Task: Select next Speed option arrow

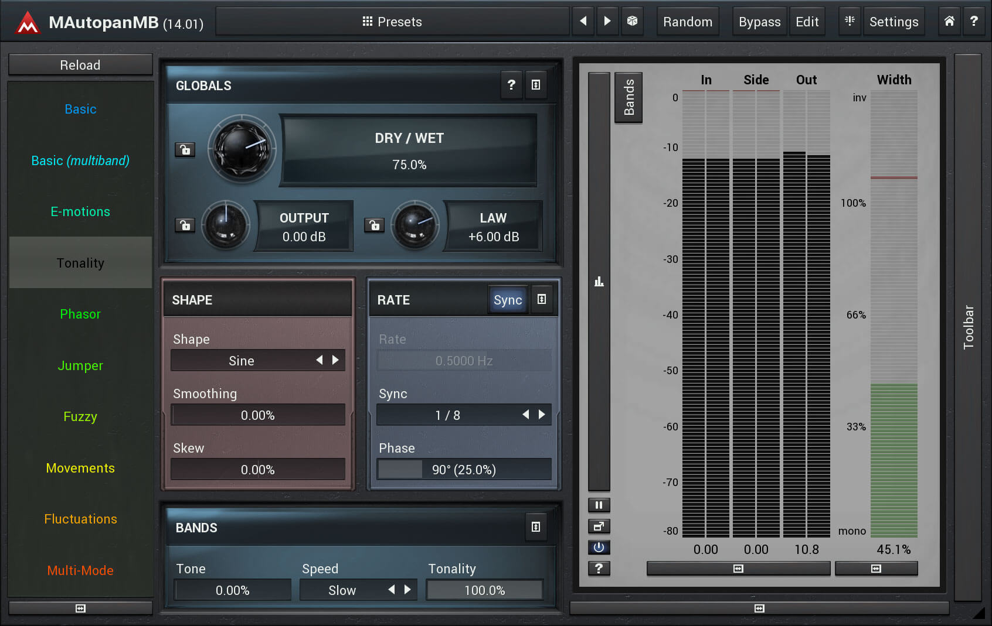Action: point(408,590)
